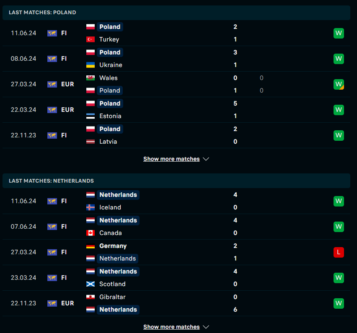
Task: Click the W result badge for Poland vs Turkey
Action: (339, 33)
